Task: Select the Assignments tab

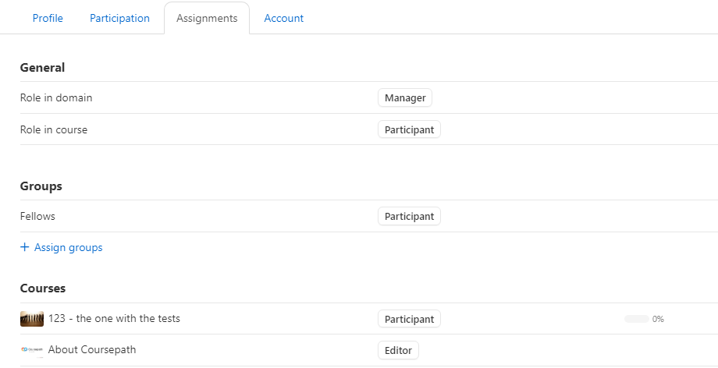Action: (207, 18)
